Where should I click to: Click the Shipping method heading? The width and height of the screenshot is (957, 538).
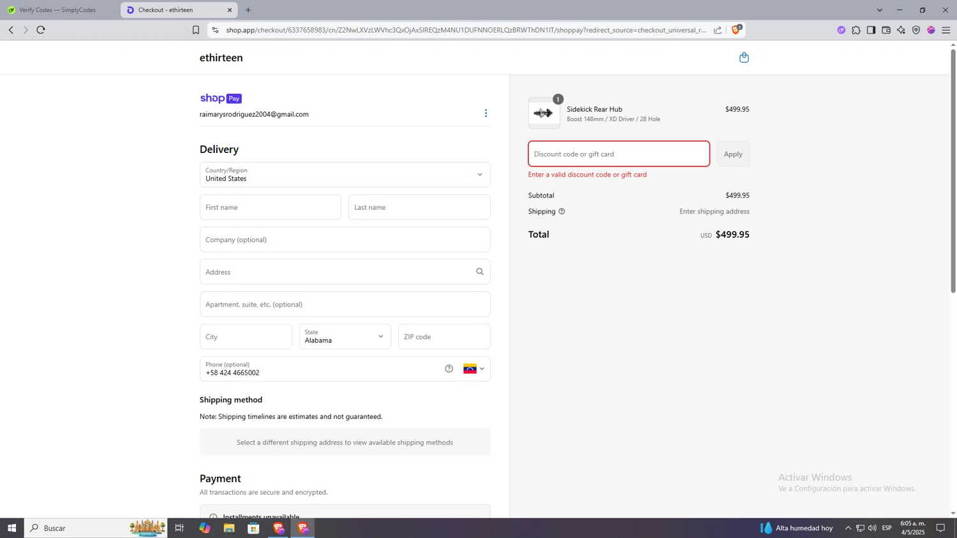pos(231,400)
